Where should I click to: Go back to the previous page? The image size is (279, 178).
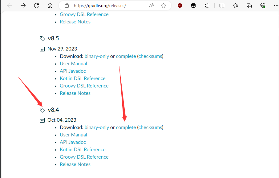click(10, 6)
